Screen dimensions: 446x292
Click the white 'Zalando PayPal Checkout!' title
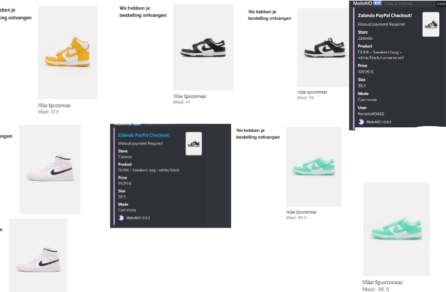385,16
